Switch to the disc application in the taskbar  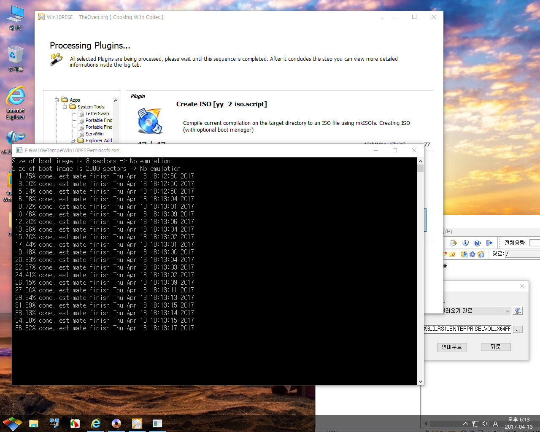pyautogui.click(x=116, y=424)
